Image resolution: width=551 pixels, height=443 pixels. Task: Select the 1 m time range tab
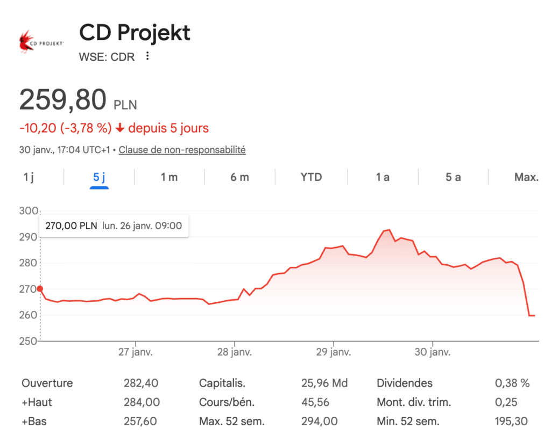[168, 177]
